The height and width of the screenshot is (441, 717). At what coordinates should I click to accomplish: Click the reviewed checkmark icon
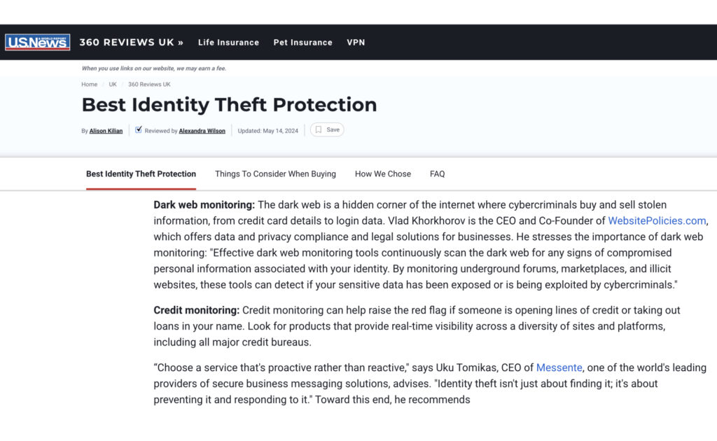click(x=139, y=129)
